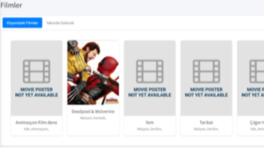
Task: Click the Aile, Animasyon genres under Animasyon Film
Action: (x=36, y=129)
